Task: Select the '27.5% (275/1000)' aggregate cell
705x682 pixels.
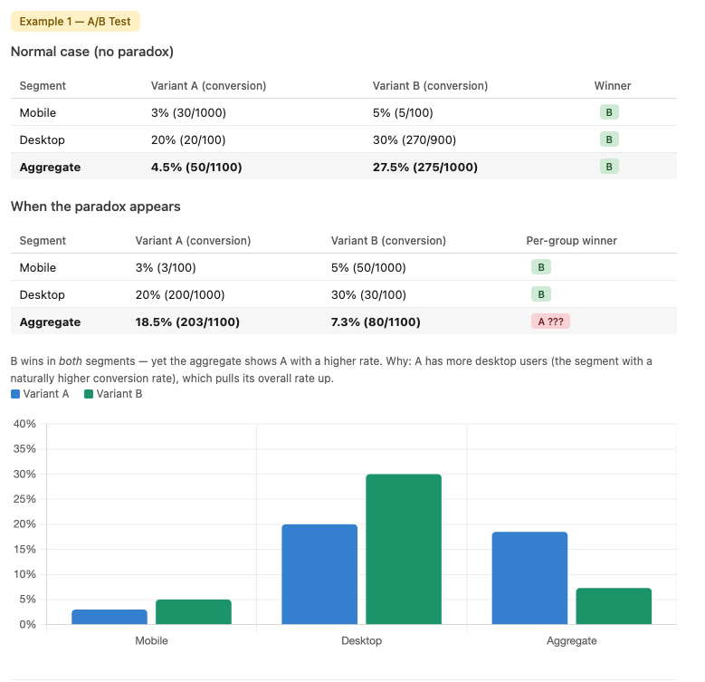Action: pyautogui.click(x=424, y=167)
